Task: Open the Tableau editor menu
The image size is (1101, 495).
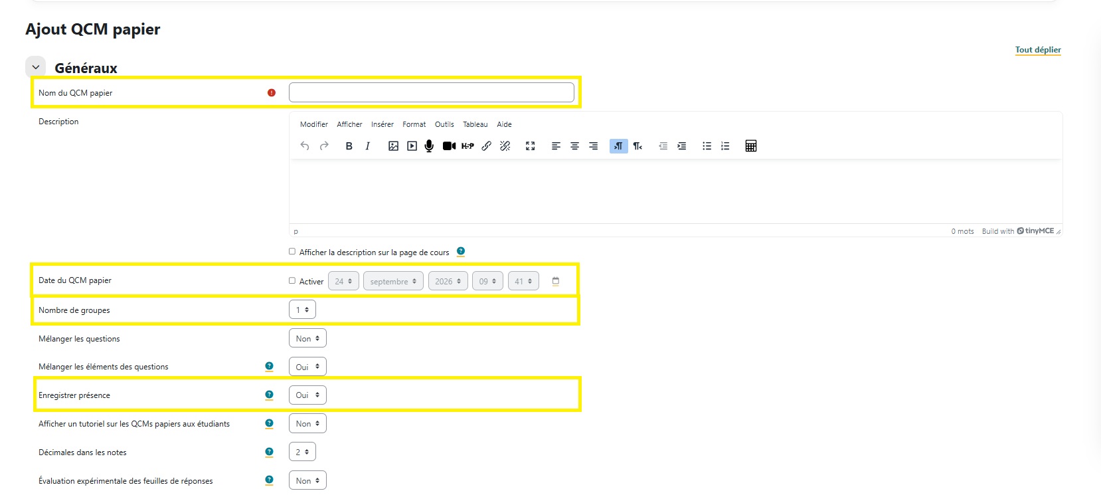Action: click(475, 124)
